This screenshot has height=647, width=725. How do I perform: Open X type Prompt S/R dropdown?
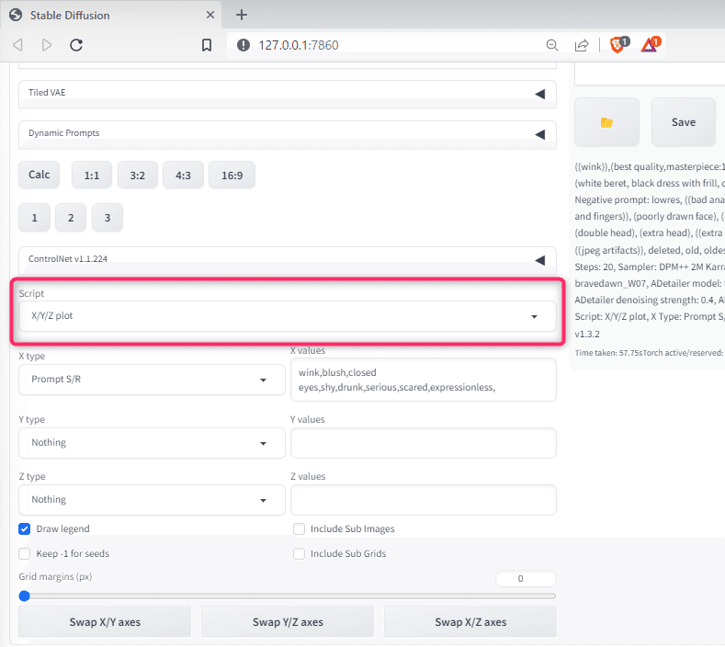(x=152, y=380)
